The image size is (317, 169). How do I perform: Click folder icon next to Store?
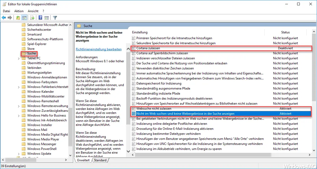[24, 49]
